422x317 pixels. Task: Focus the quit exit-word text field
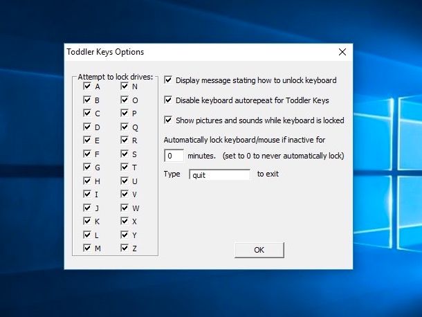pos(219,174)
